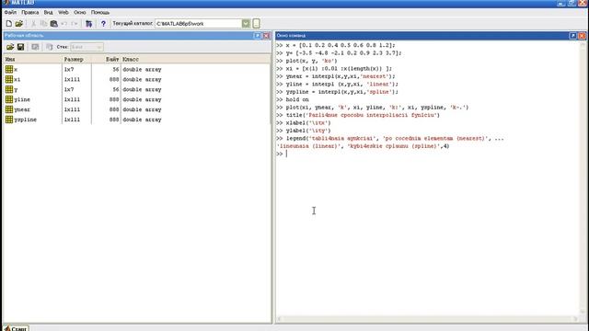Click the Cut scissors icon in the main toolbar
This screenshot has width=589, height=331.
click(x=33, y=24)
